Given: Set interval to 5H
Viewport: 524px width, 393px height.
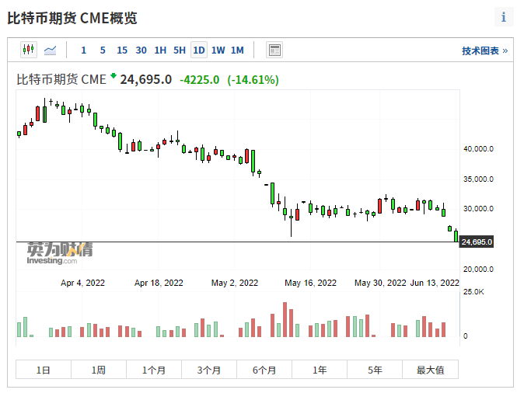Looking at the screenshot, I should tap(180, 50).
